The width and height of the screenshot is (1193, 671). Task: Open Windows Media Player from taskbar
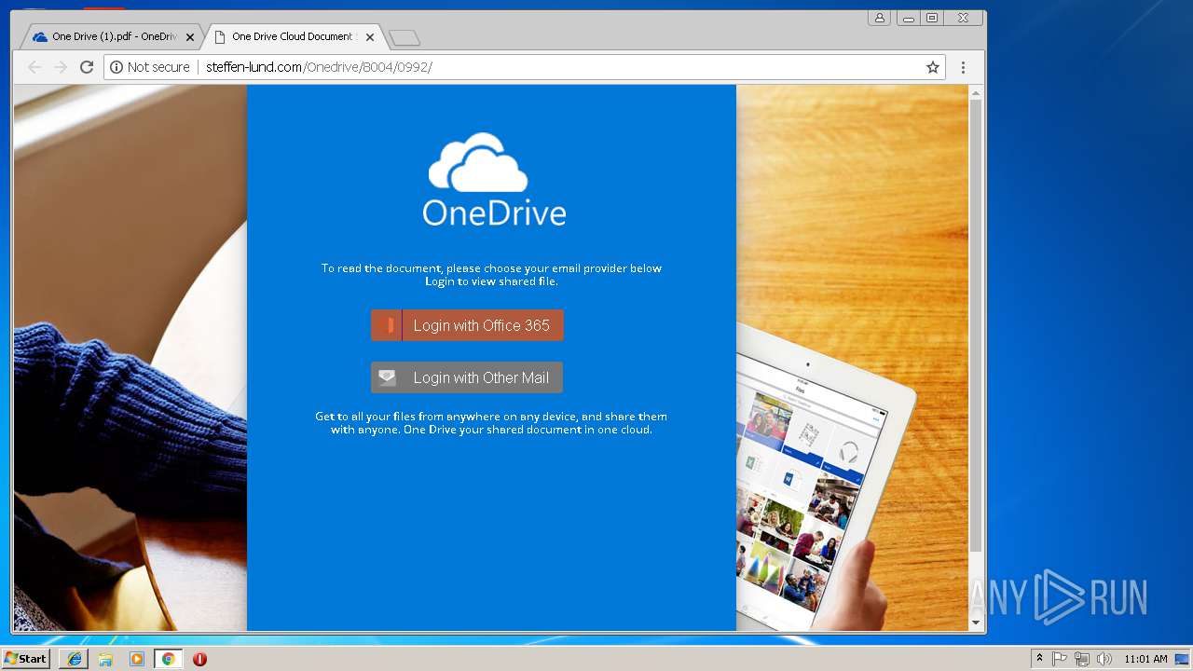(x=137, y=659)
